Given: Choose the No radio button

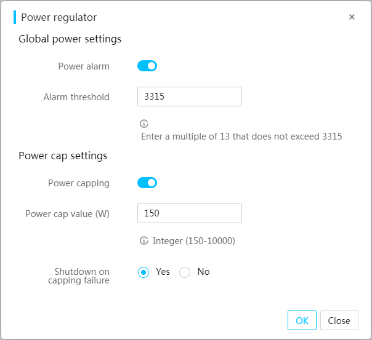Looking at the screenshot, I should click(x=185, y=272).
